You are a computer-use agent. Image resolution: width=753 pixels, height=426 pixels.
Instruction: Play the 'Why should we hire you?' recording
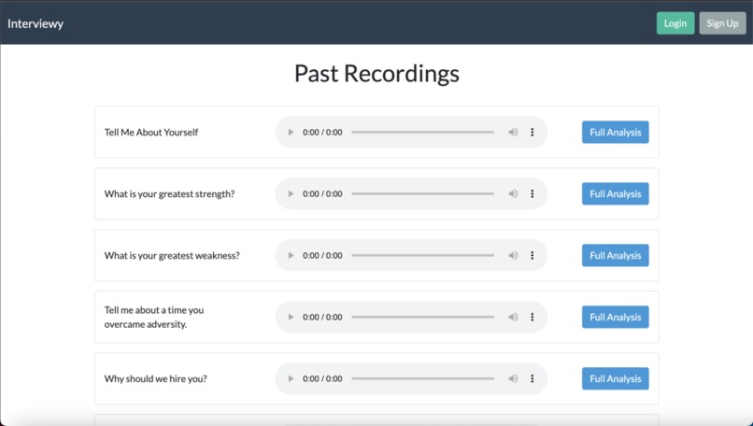point(291,378)
